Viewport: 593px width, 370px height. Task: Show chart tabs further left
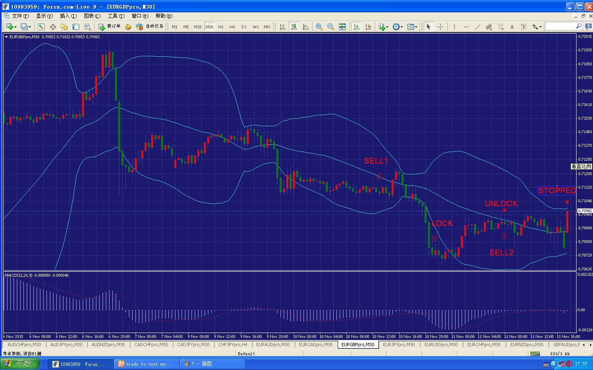[584, 345]
